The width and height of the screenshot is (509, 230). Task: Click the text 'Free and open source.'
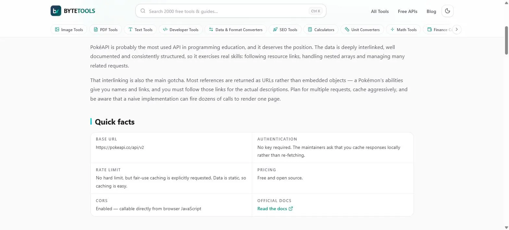(x=280, y=178)
